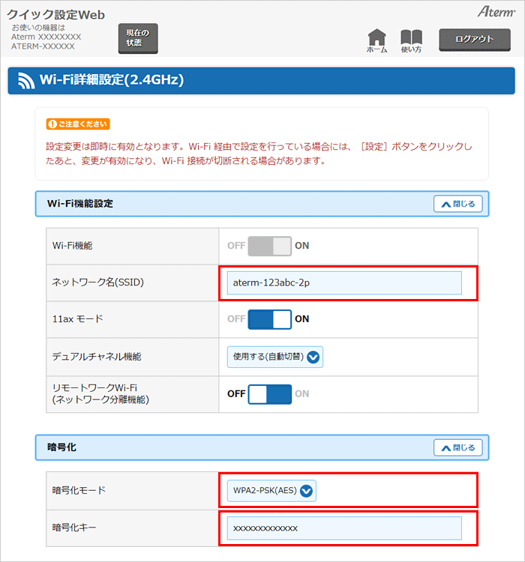Click the ご注意ください warning badge

pyautogui.click(x=78, y=124)
